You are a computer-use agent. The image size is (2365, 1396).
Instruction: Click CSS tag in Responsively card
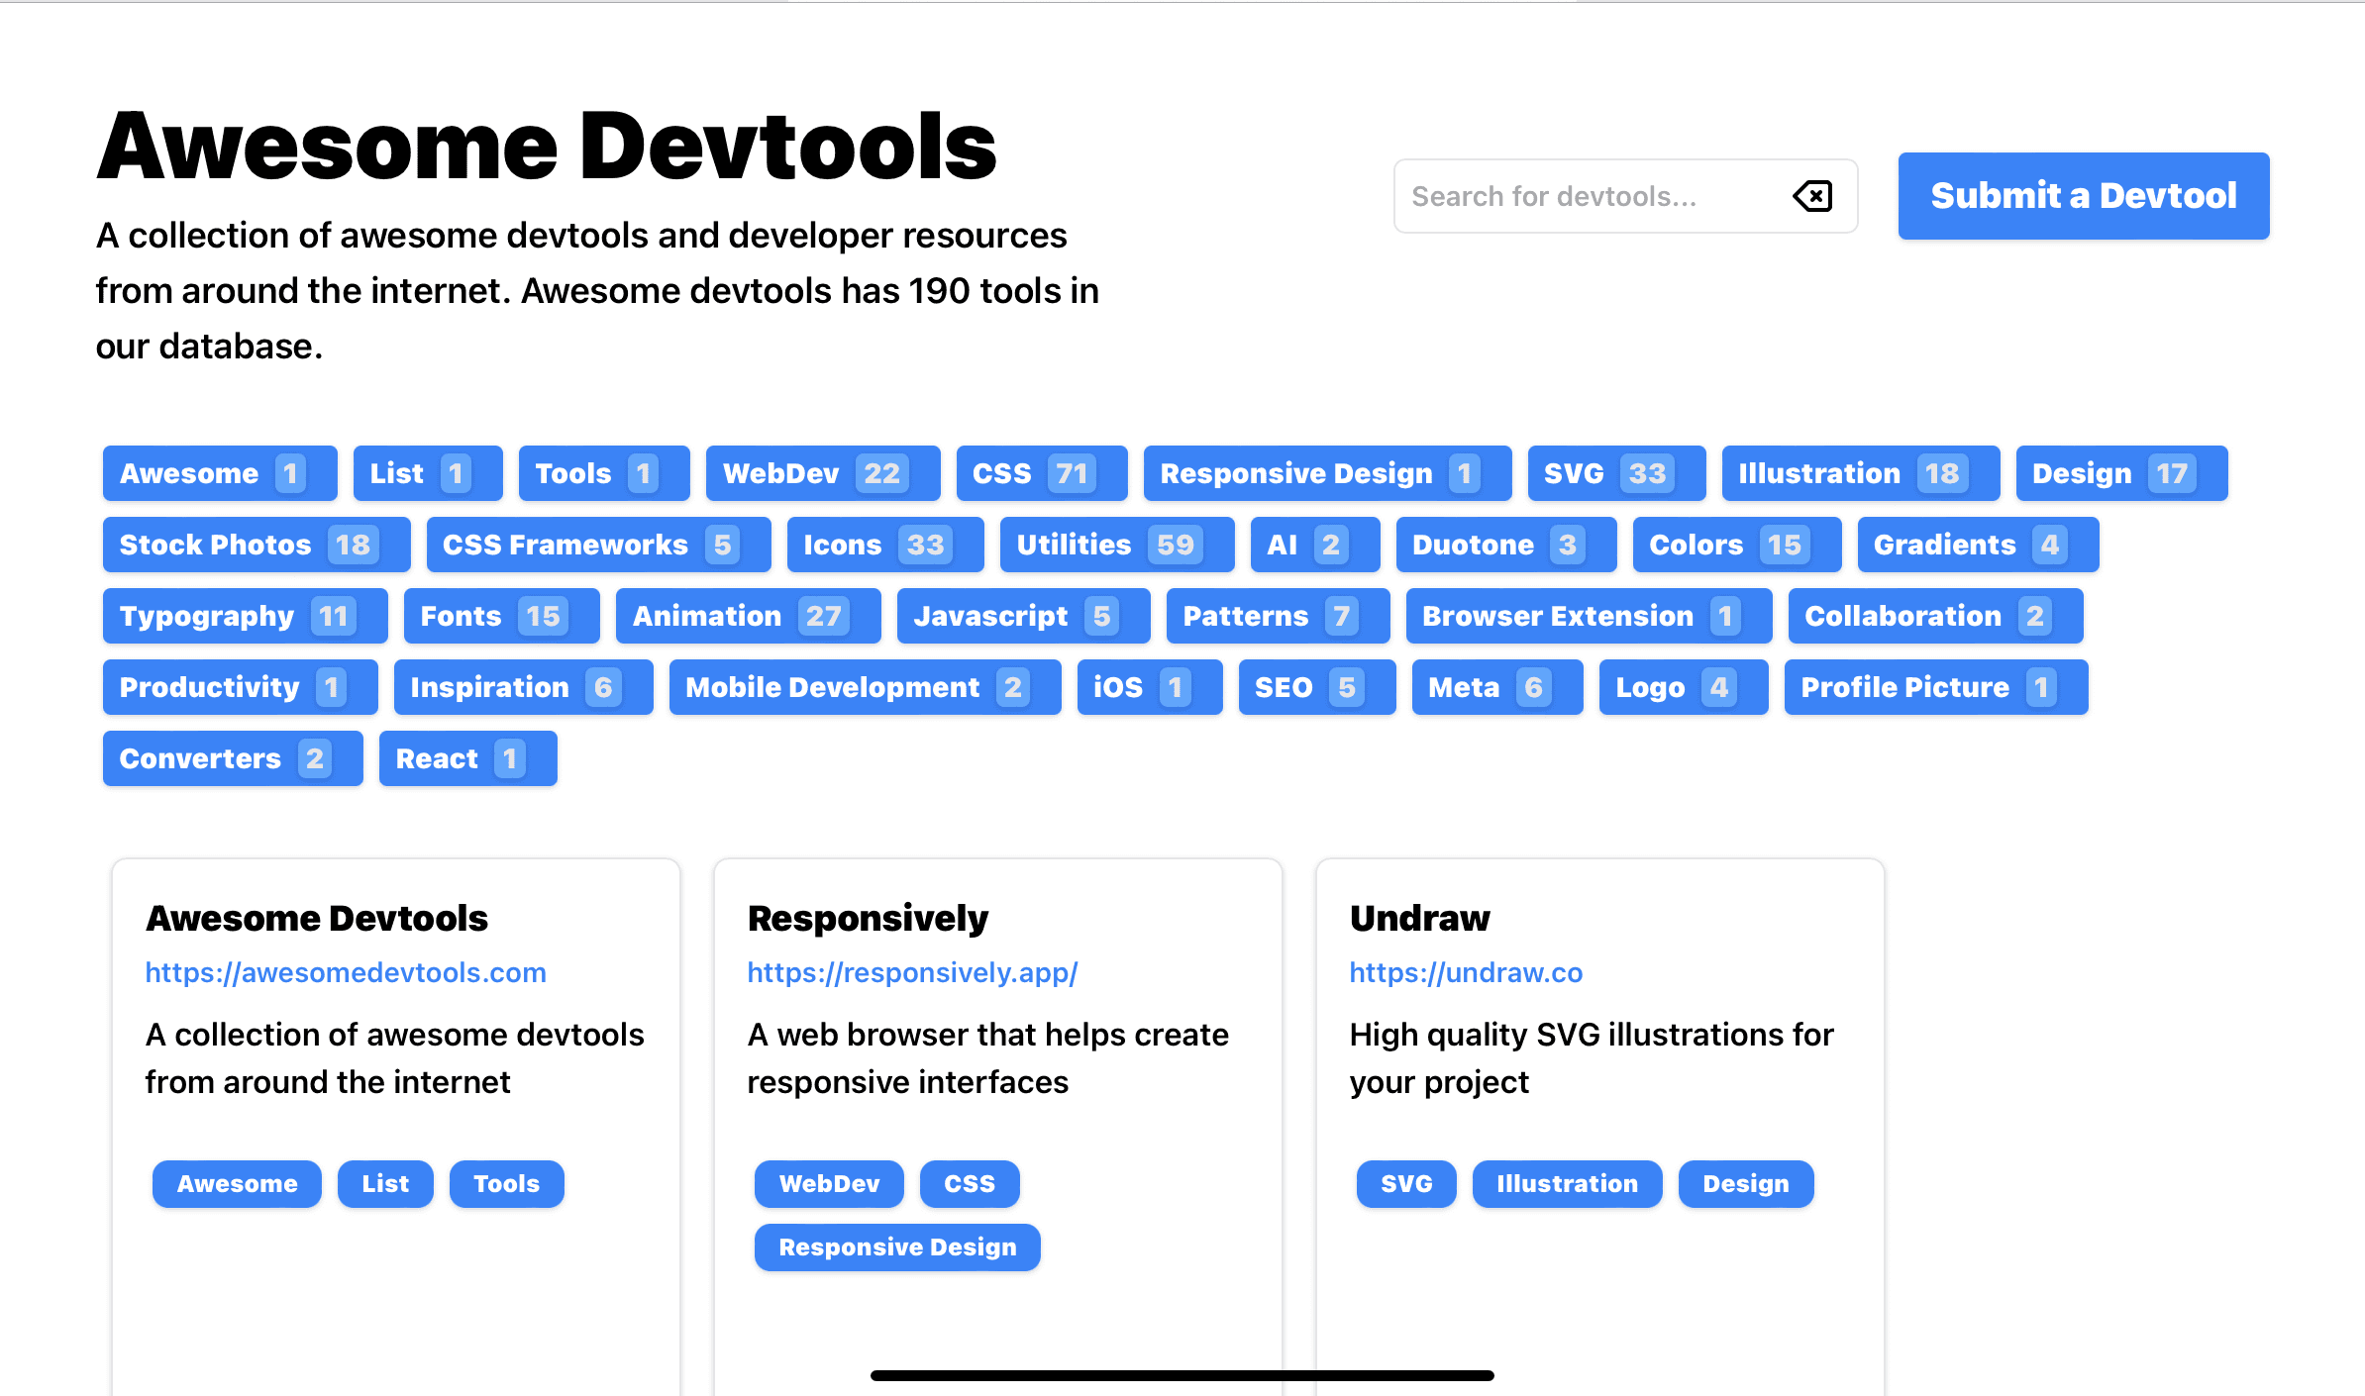970,1184
